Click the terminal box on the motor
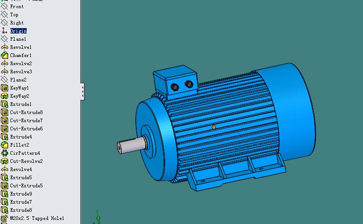Viewport: 363px width, 224px height. [175, 81]
